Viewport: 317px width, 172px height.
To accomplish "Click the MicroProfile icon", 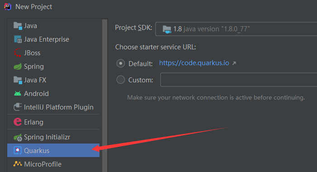I will [x=18, y=164].
